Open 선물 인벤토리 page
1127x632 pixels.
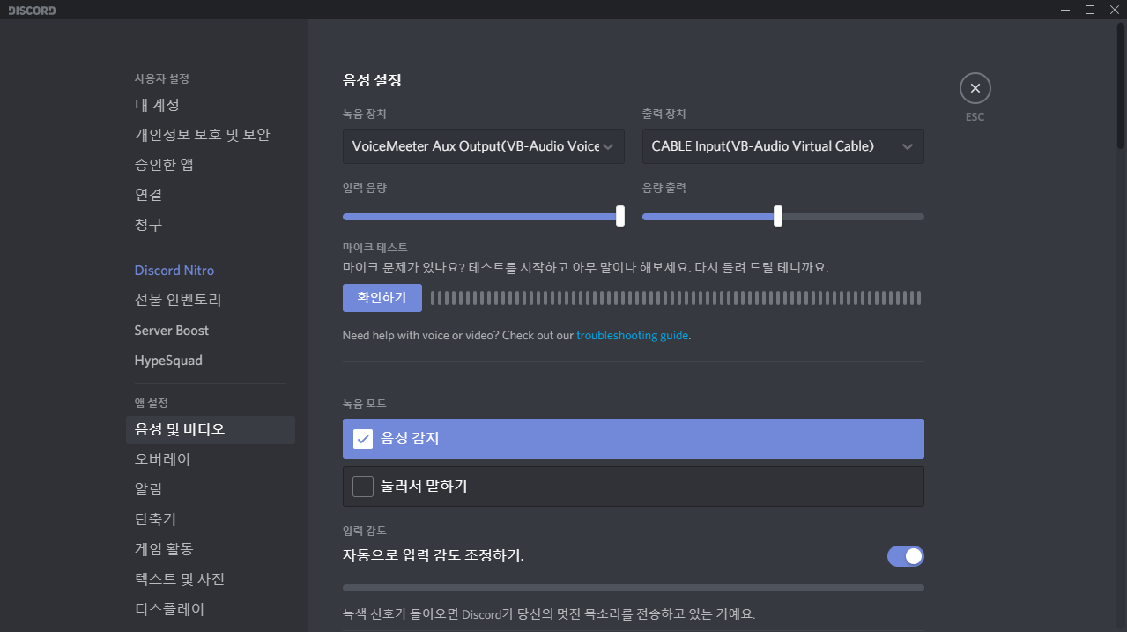point(210,301)
